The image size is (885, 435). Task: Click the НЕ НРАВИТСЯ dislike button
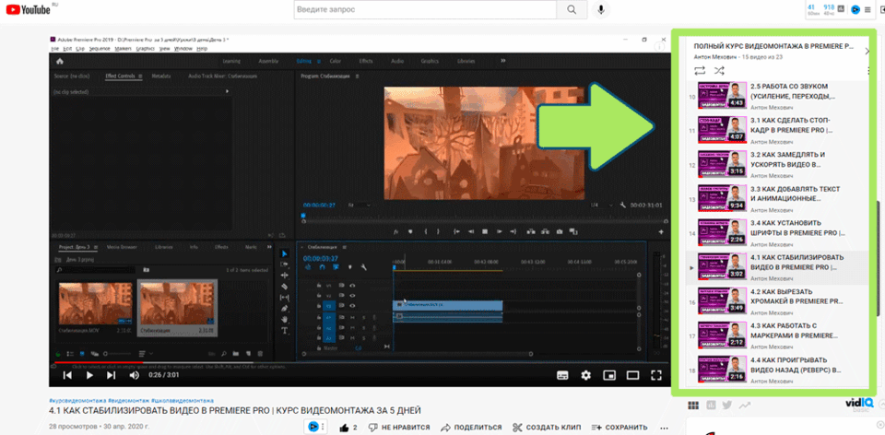tap(399, 427)
